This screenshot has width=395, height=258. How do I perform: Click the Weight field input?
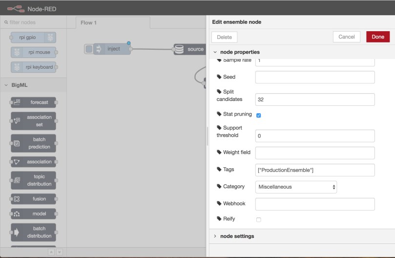(x=315, y=153)
